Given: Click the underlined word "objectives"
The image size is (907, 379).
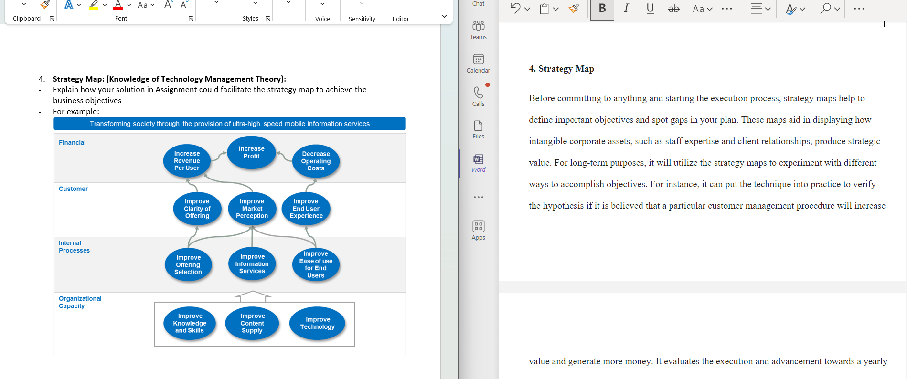Looking at the screenshot, I should pyautogui.click(x=103, y=101).
